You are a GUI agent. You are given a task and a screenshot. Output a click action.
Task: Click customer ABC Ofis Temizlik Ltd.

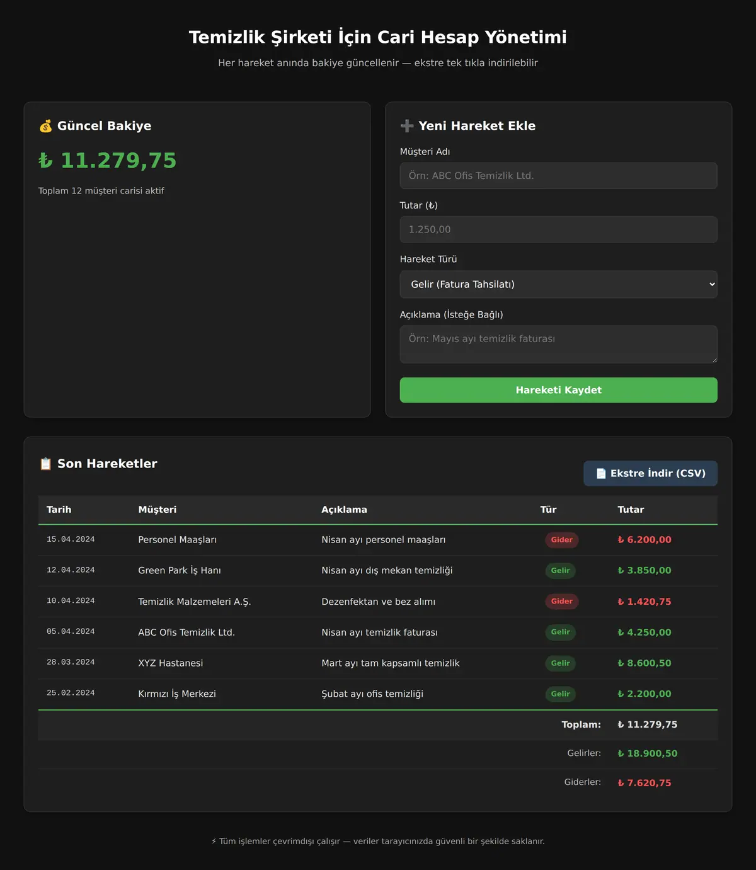[x=186, y=632]
